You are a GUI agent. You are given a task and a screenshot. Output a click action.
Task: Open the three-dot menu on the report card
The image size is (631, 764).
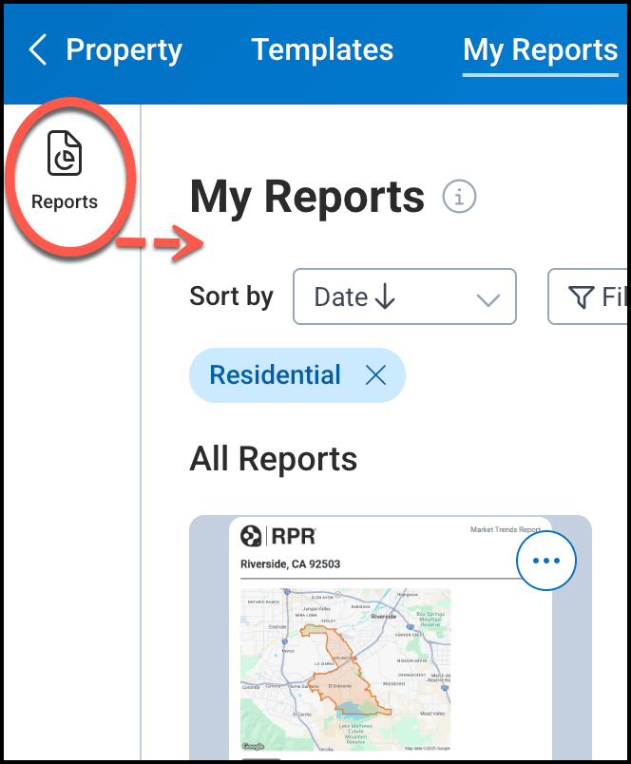[546, 561]
